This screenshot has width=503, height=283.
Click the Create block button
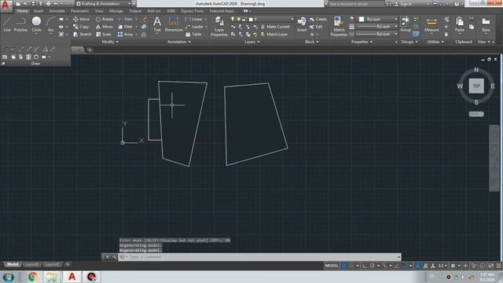tap(318, 19)
